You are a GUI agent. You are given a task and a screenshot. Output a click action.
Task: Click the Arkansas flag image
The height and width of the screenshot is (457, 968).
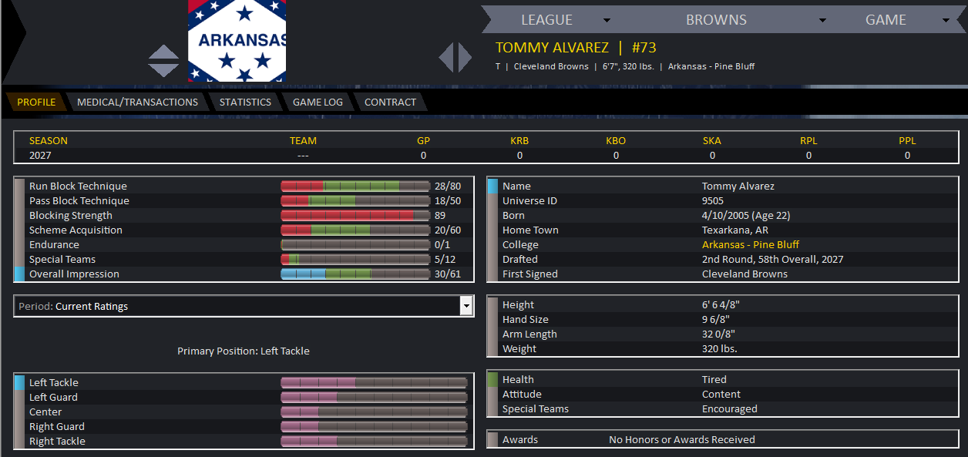point(237,40)
